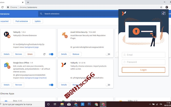Disable the Yakkyofy 1.0.4 extension toggle
Screen dimensions: 171x107
(x=51, y=54)
